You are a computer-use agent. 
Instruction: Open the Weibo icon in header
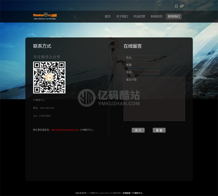182,6
